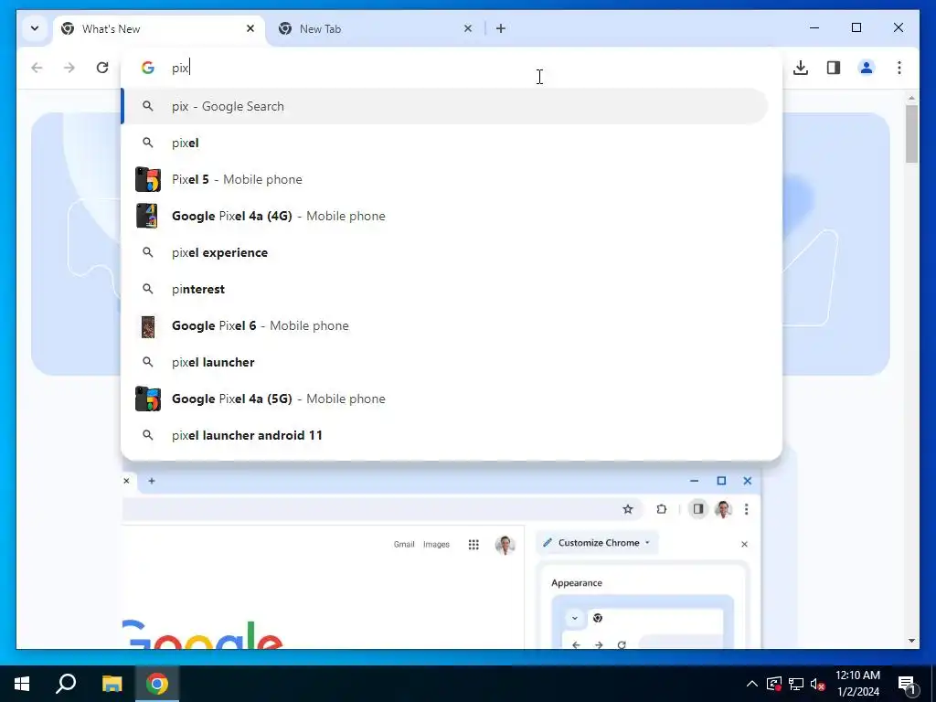Toggle the side panel icon
This screenshot has width=936, height=702.
[834, 68]
